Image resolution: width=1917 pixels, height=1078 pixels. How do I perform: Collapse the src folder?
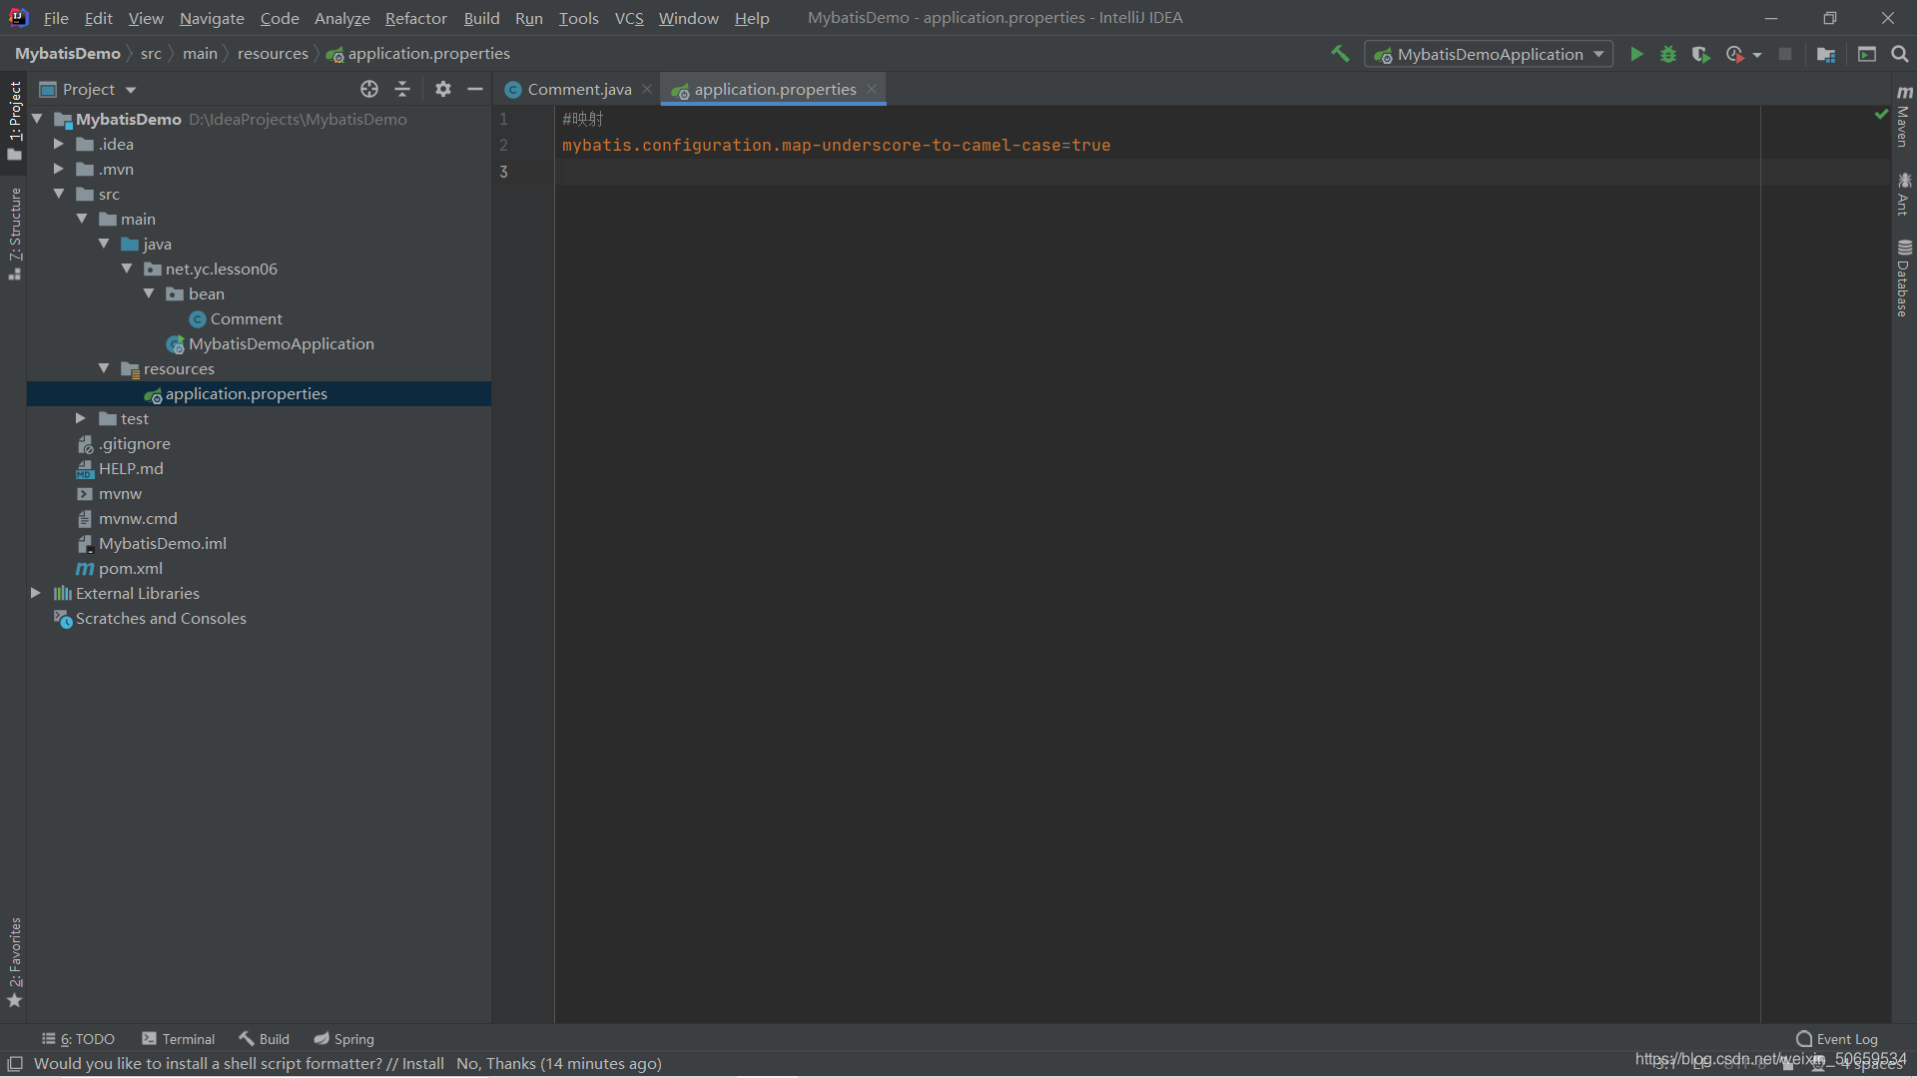[59, 194]
